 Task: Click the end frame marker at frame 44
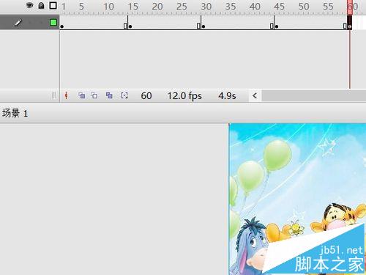(x=272, y=26)
